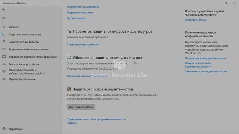Open Управление приложениями/браузером
This screenshot has width=239, height=134.
pos(33,57)
